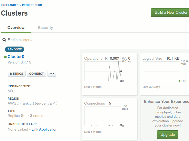The image size is (189, 141).
Task: Open the ellipsis more-options menu for Cluster0
Action: click(52, 74)
